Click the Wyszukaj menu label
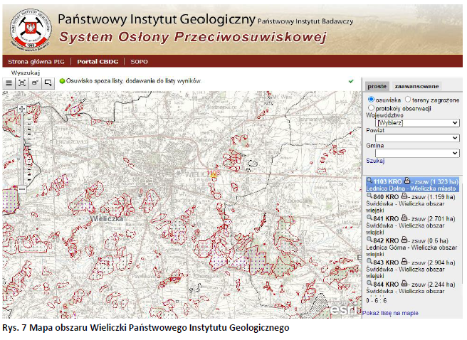The height and width of the screenshot is (340, 467). pos(26,73)
